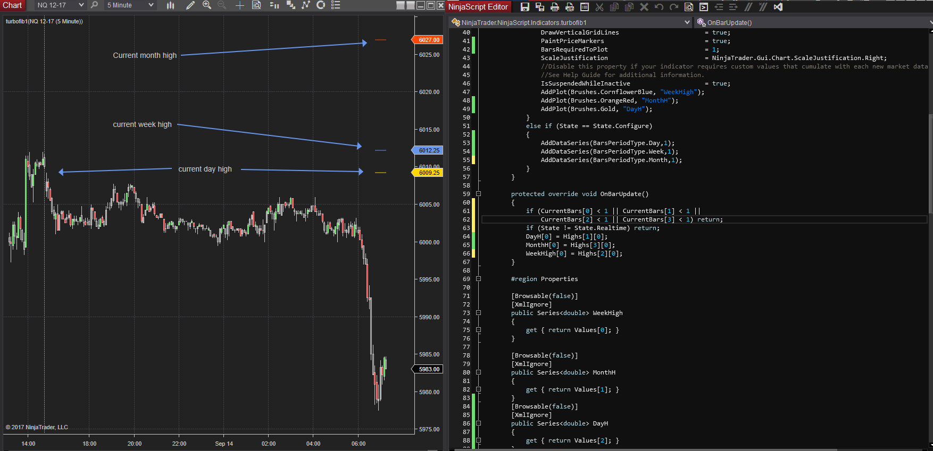Image resolution: width=933 pixels, height=451 pixels.
Task: Save the script in NinjaScript Editor
Action: tap(525, 7)
